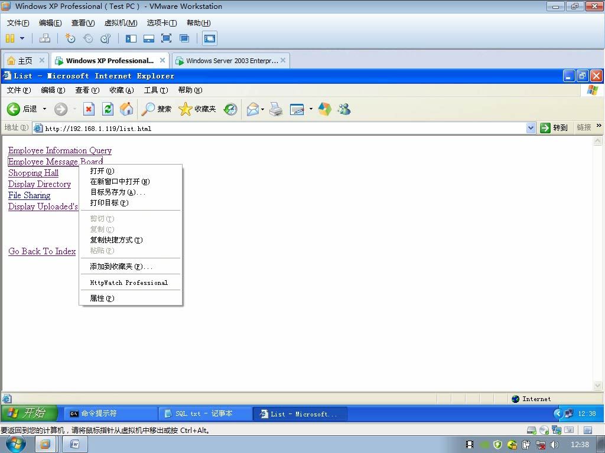The width and height of the screenshot is (605, 453).
Task: Switch to Windows Server 2003 Enterprise tab
Action: click(x=232, y=61)
